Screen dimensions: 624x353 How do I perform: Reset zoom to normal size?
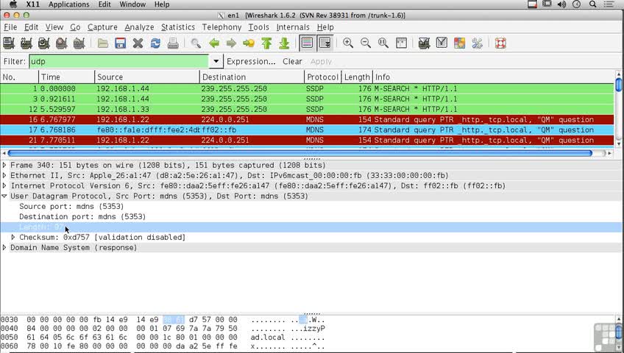(383, 43)
